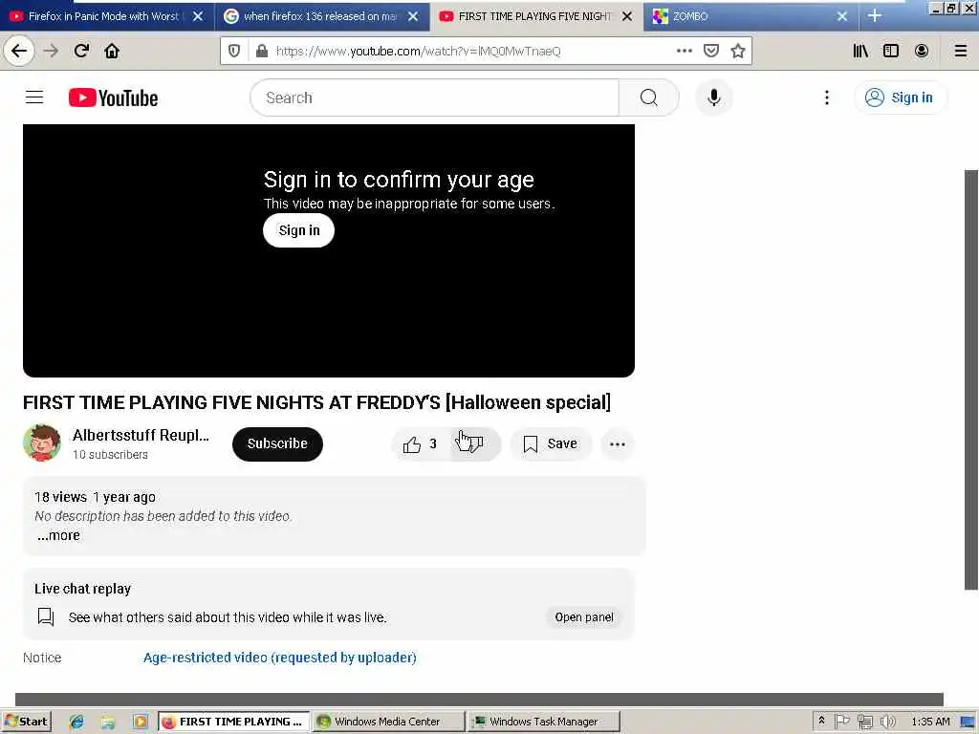Click the 1:35 AM clock
This screenshot has width=979, height=734.
click(x=930, y=722)
